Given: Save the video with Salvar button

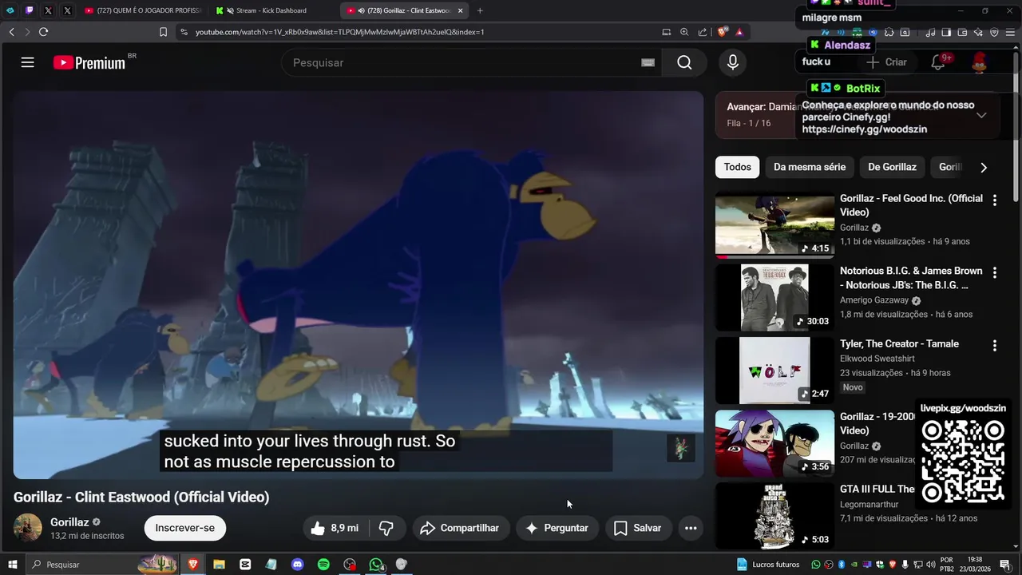Looking at the screenshot, I should (638, 528).
